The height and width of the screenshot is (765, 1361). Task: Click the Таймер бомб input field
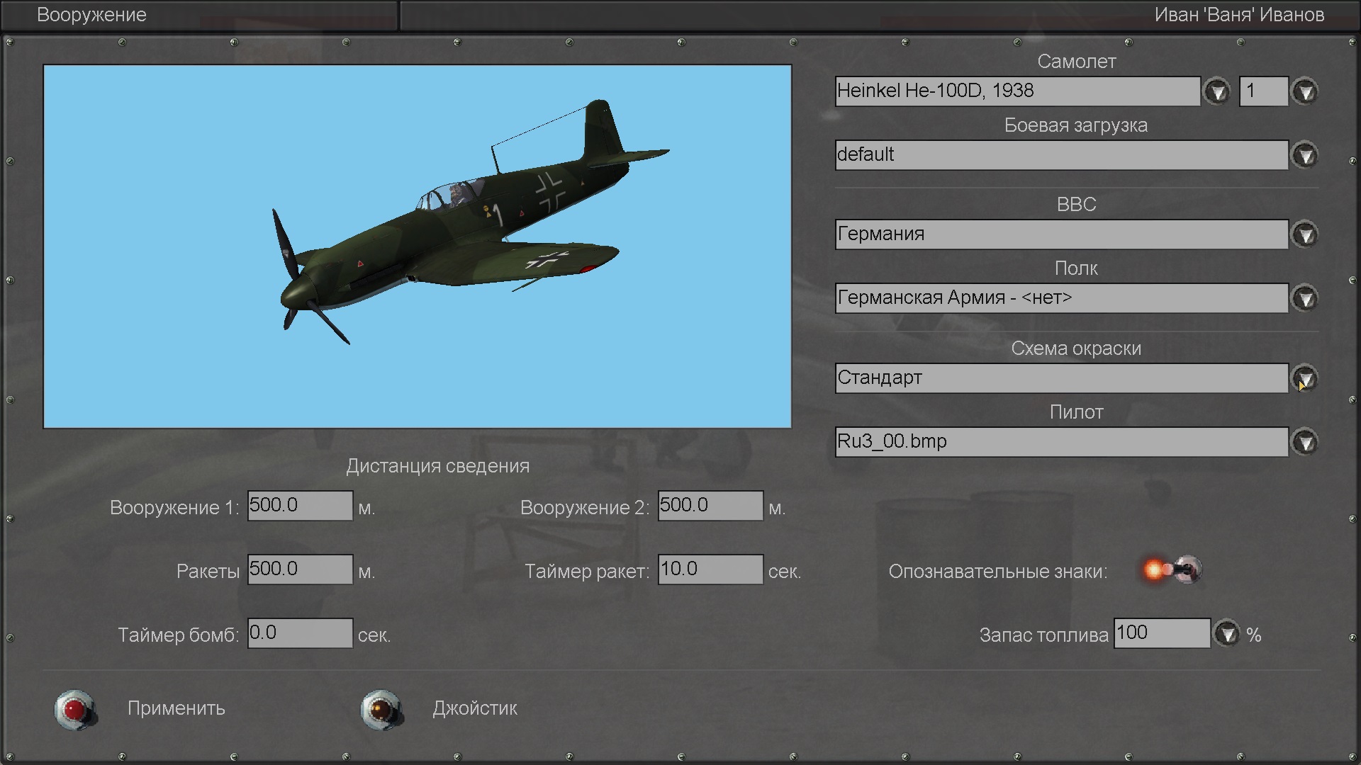300,633
